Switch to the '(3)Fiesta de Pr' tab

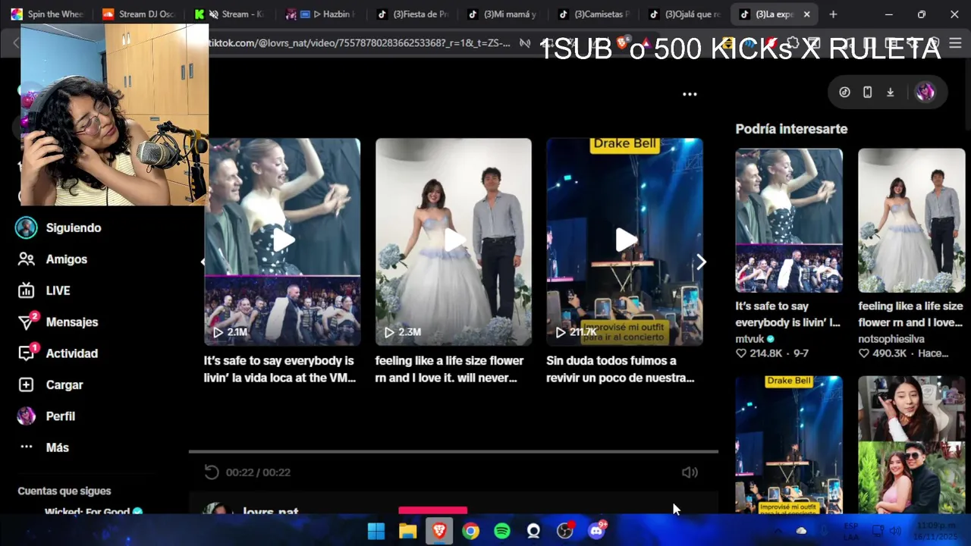pos(412,14)
